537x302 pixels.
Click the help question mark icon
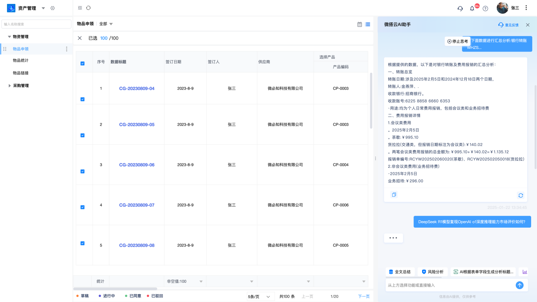(485, 8)
